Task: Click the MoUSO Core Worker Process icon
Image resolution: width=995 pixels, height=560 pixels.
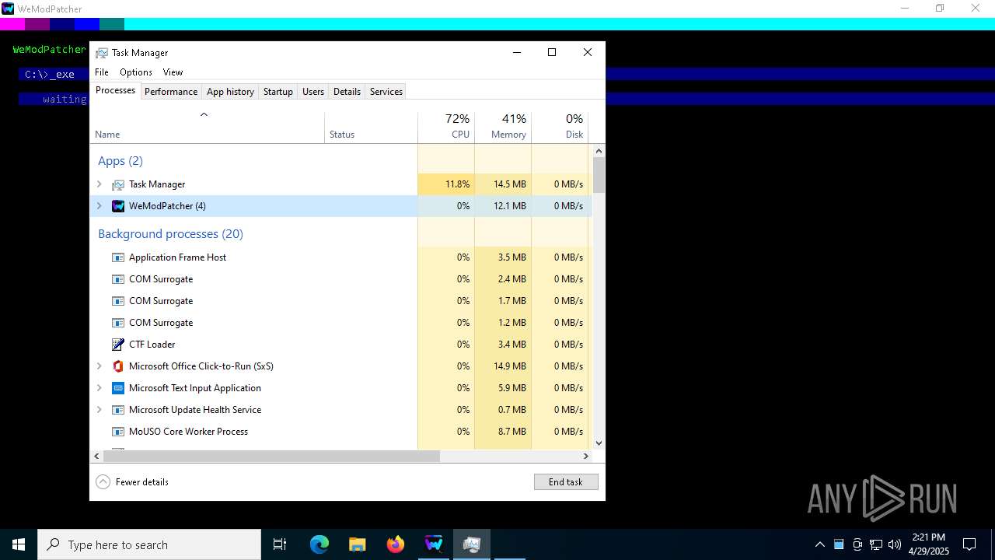Action: pyautogui.click(x=118, y=432)
